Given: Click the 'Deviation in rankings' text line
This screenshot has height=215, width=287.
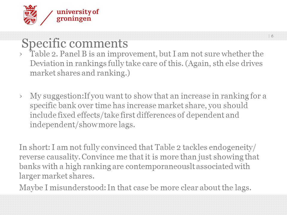Looking at the screenshot, I should pyautogui.click(x=146, y=63).
